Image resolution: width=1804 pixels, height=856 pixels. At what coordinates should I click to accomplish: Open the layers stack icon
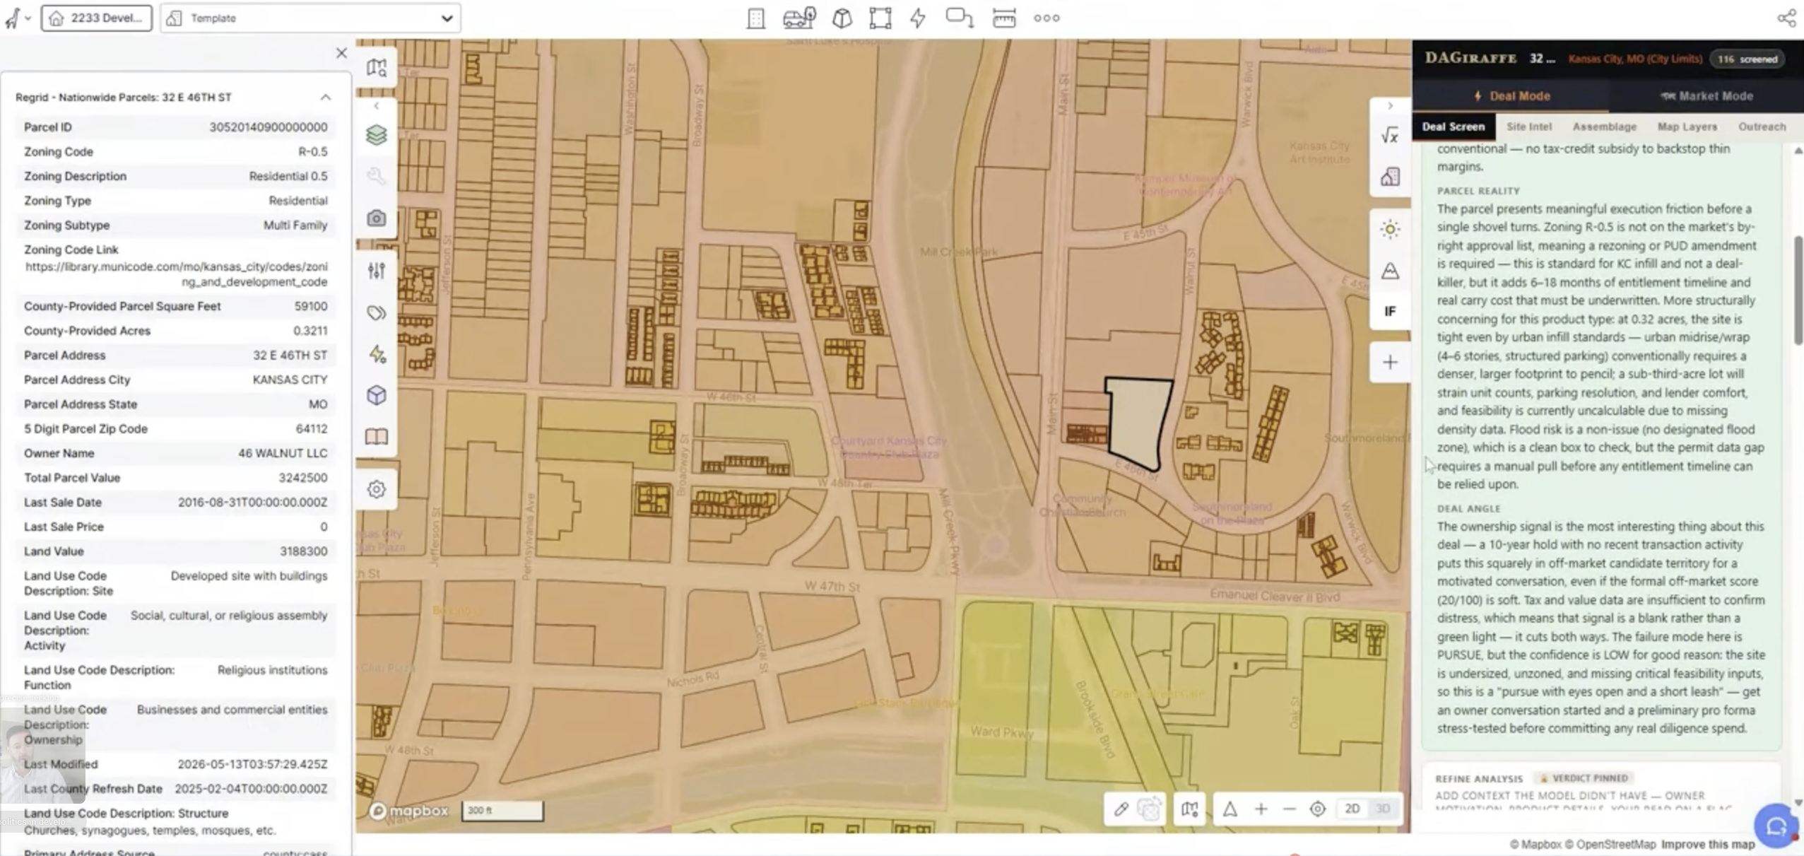[x=377, y=134]
